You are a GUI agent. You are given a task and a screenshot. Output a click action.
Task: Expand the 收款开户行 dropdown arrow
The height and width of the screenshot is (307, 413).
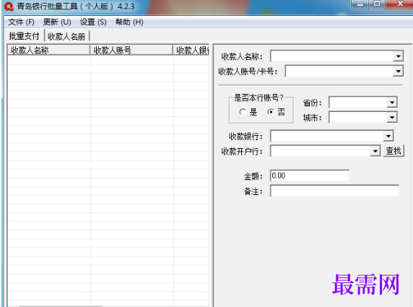coord(375,151)
